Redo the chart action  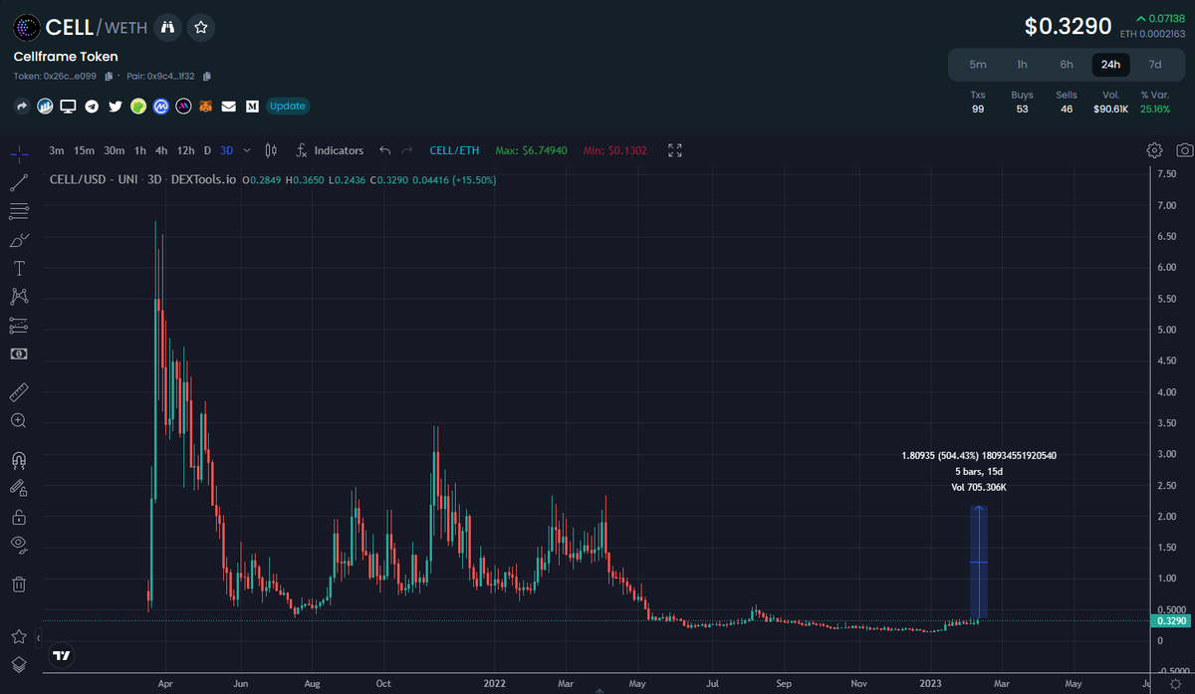pos(406,150)
